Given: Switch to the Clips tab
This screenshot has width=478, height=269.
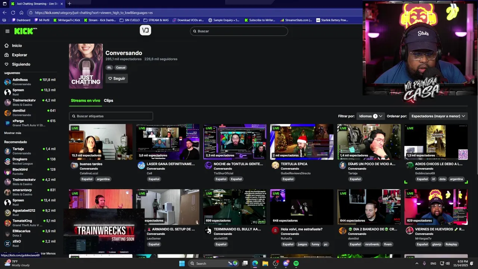Looking at the screenshot, I should [x=108, y=101].
